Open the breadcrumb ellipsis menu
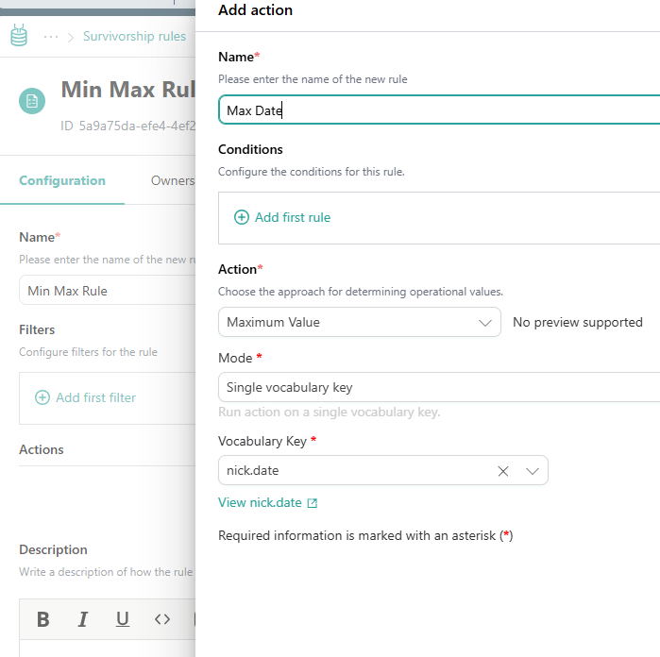 (x=51, y=37)
